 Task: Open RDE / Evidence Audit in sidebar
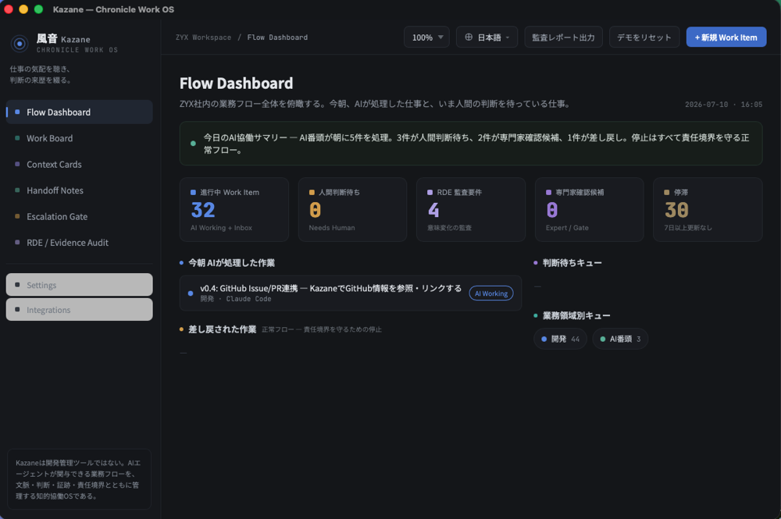click(x=79, y=243)
